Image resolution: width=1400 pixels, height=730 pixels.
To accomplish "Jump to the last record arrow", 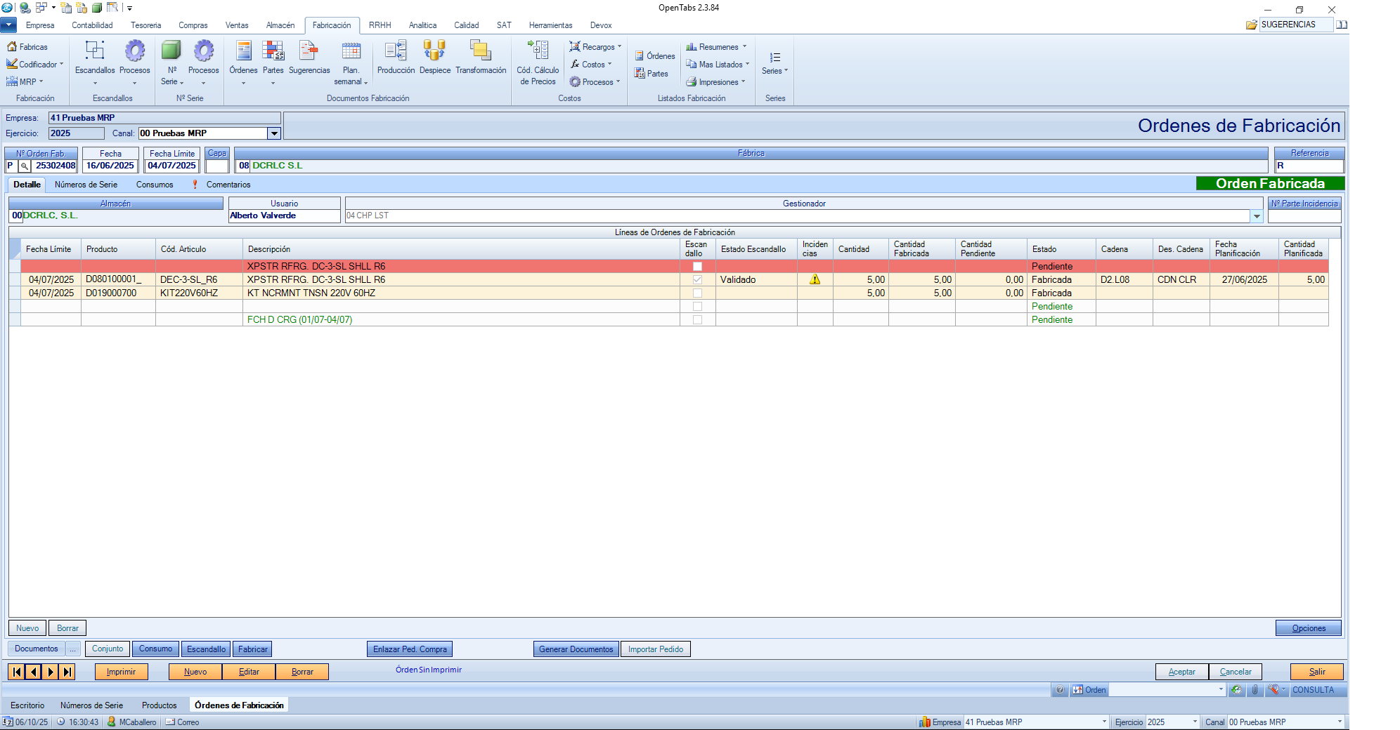I will pyautogui.click(x=67, y=672).
